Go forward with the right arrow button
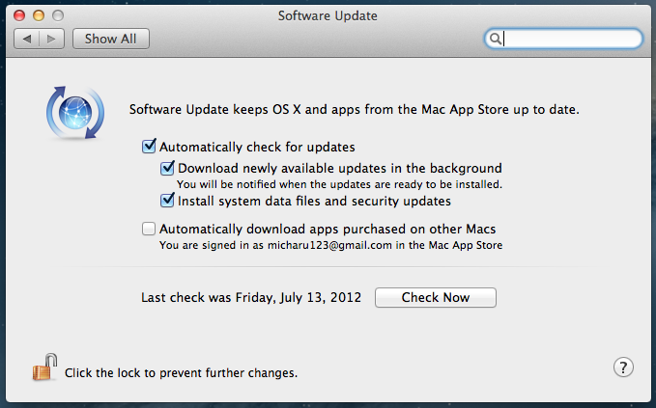Screen dimensions: 656x408 (x=51, y=39)
